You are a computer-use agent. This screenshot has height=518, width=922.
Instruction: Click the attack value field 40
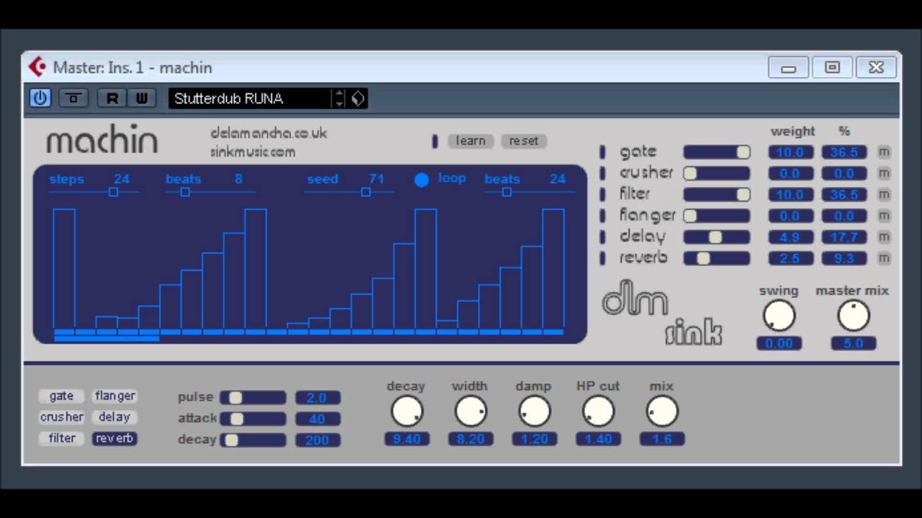(x=317, y=419)
